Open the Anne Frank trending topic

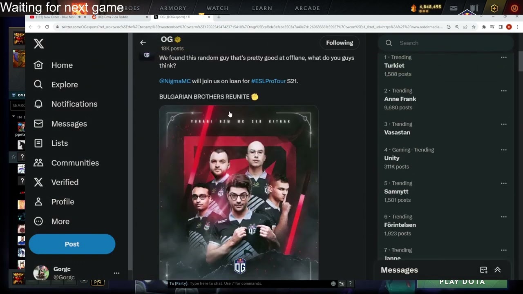pos(400,99)
